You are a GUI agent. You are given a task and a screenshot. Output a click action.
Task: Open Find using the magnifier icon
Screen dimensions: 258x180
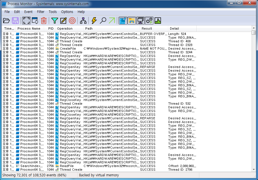(103, 21)
